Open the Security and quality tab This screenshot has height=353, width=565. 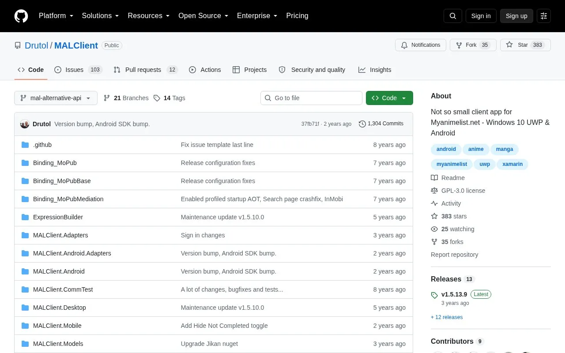[x=312, y=70]
